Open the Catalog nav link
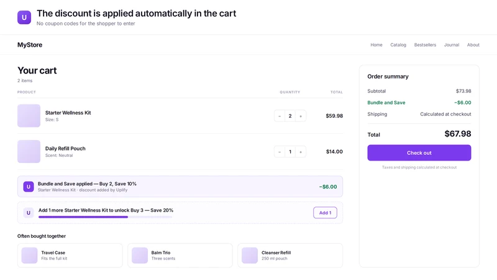Screen dimensions: 497x280 tap(398, 45)
